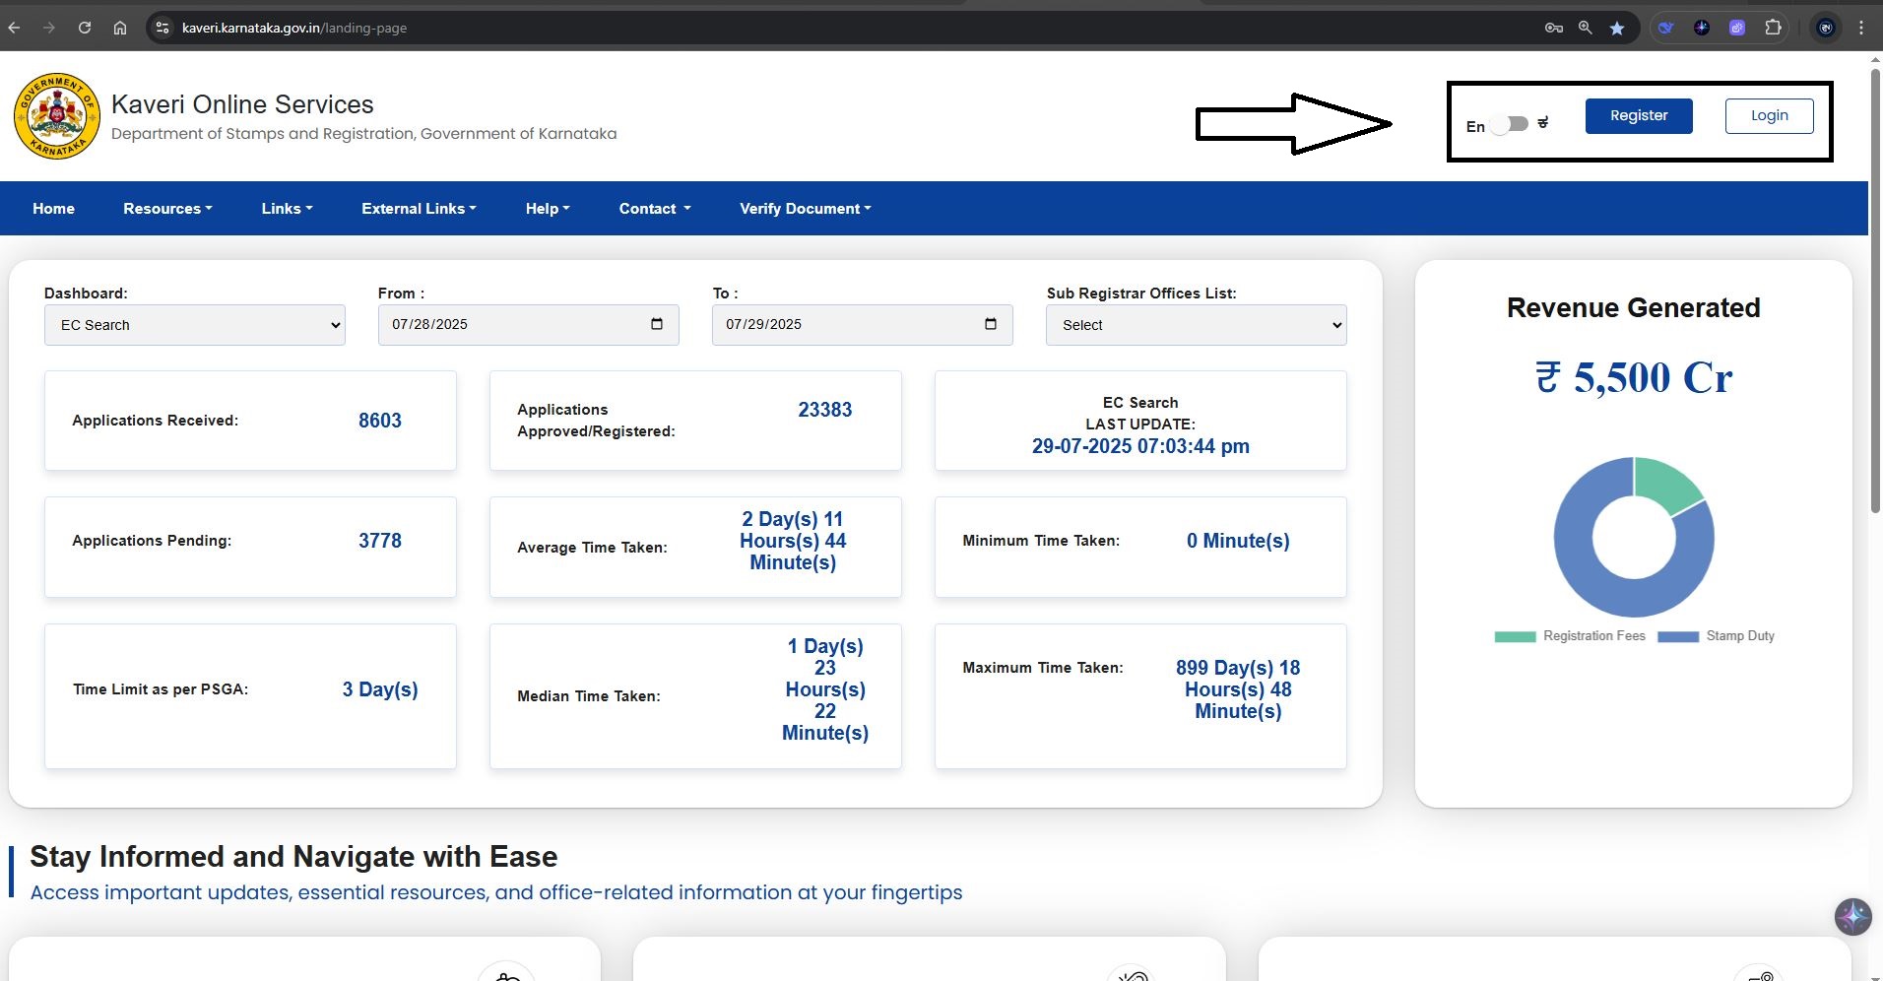This screenshot has width=1883, height=981.
Task: Open the To date calendar picker
Action: point(991,324)
